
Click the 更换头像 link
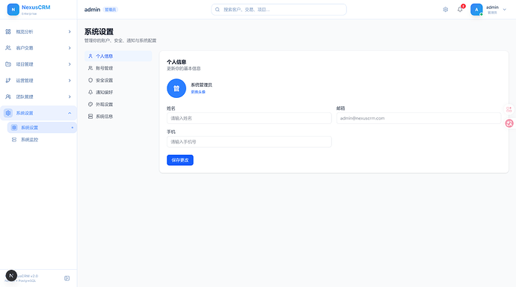pyautogui.click(x=198, y=92)
